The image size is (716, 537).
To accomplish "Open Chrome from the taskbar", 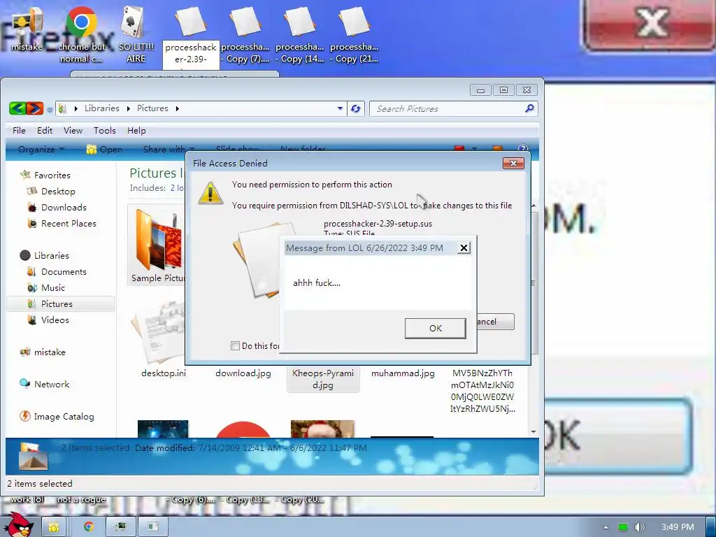I will (x=89, y=527).
